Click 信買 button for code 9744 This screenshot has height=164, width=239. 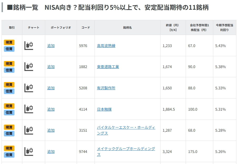[x=9, y=155]
